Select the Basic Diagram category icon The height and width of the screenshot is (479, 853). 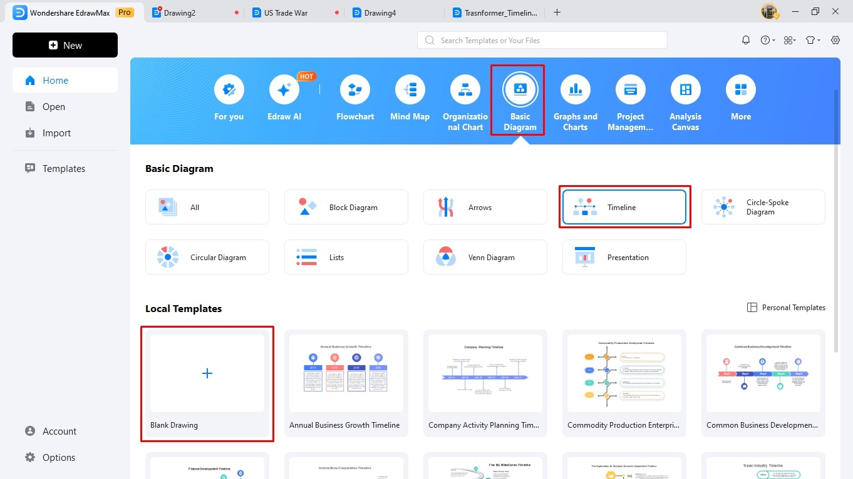click(x=520, y=90)
